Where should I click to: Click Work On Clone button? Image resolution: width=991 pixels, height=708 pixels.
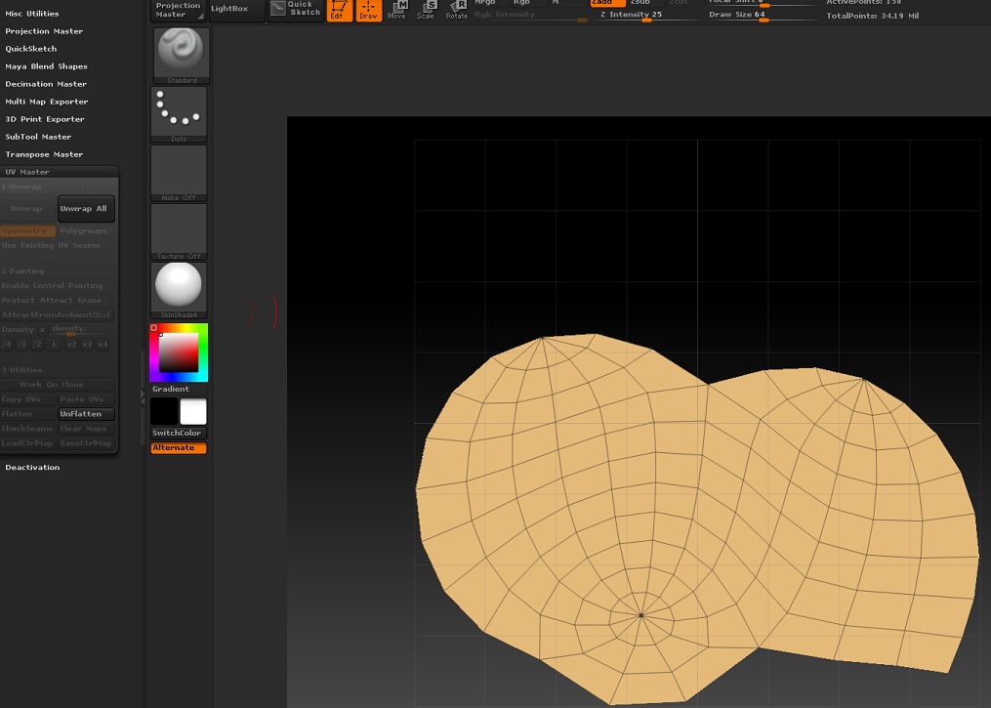click(x=58, y=385)
